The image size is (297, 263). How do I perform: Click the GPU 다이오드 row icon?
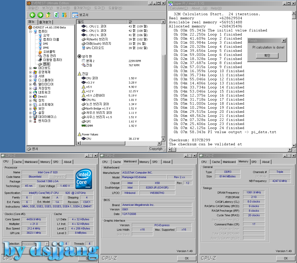(84, 48)
